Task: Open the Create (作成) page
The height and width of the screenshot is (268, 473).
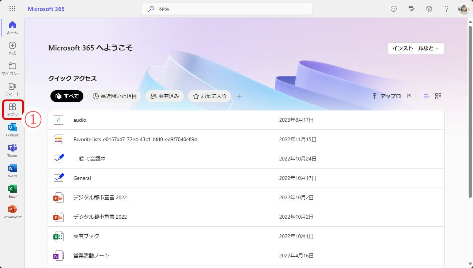Action: [x=12, y=48]
